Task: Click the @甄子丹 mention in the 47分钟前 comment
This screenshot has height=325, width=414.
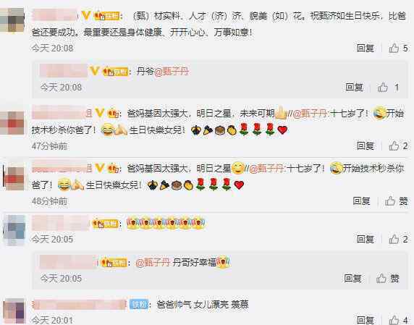Action: (x=310, y=114)
